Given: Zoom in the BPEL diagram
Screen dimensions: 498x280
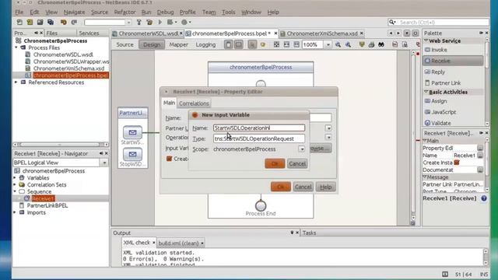Looking at the screenshot, I should [x=348, y=45].
